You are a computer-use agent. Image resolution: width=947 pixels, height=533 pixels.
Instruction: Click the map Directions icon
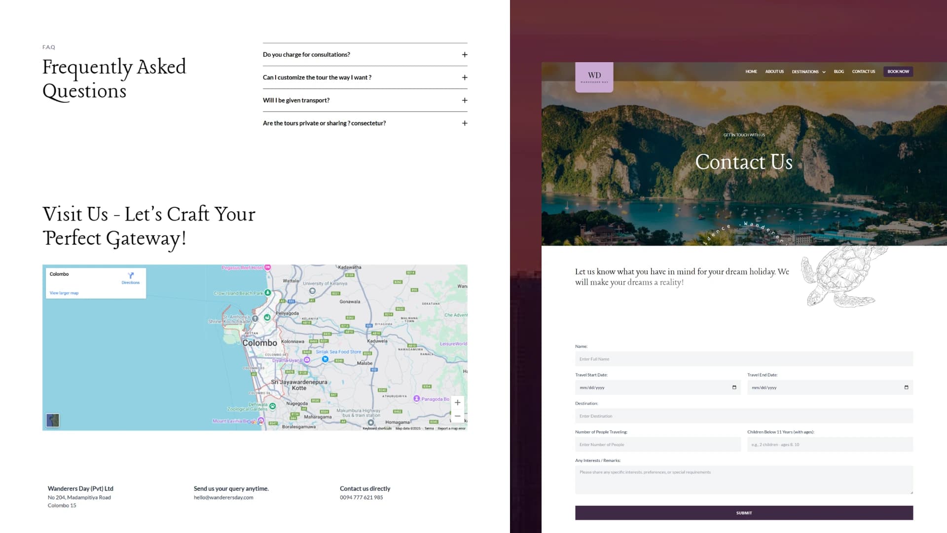pos(131,275)
